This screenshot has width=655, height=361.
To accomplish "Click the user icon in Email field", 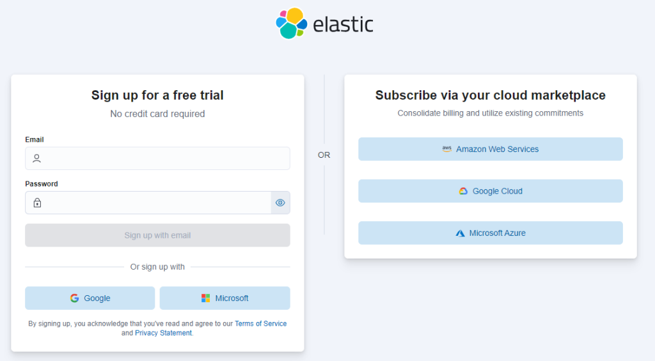I will point(37,158).
